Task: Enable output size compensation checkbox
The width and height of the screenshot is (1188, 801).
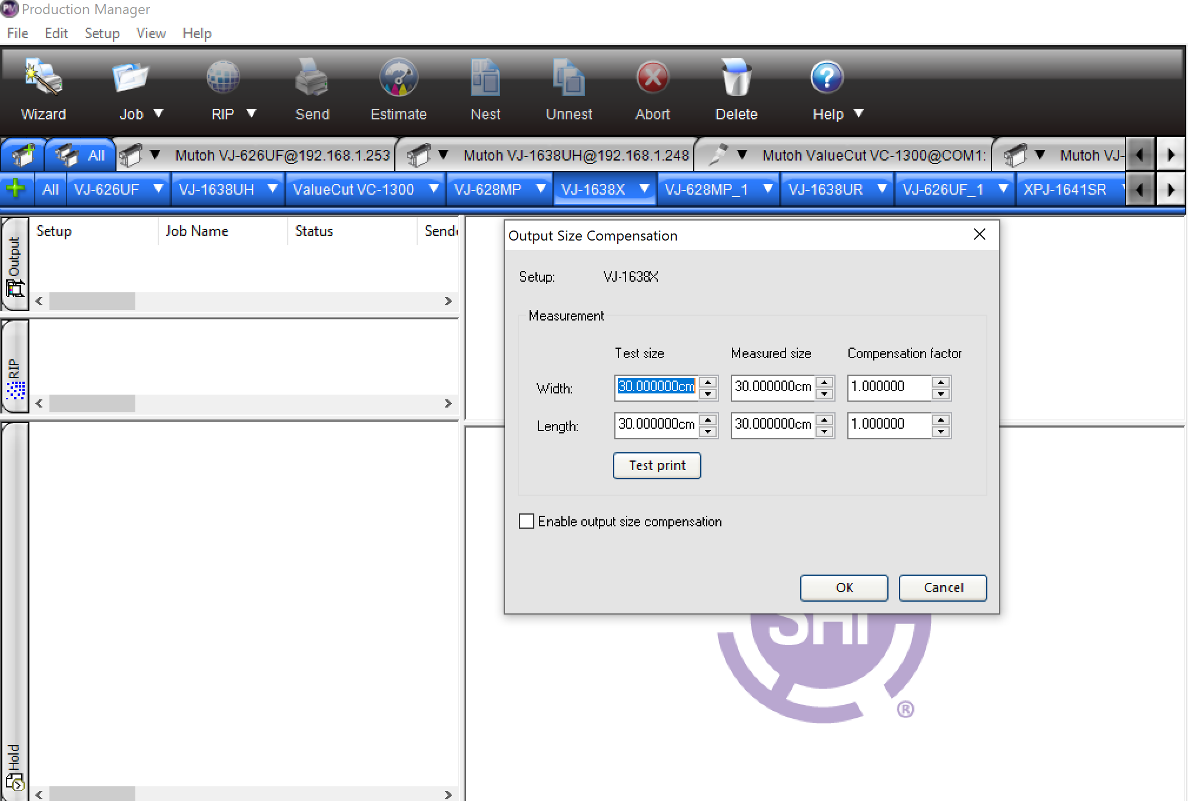Action: (x=527, y=521)
